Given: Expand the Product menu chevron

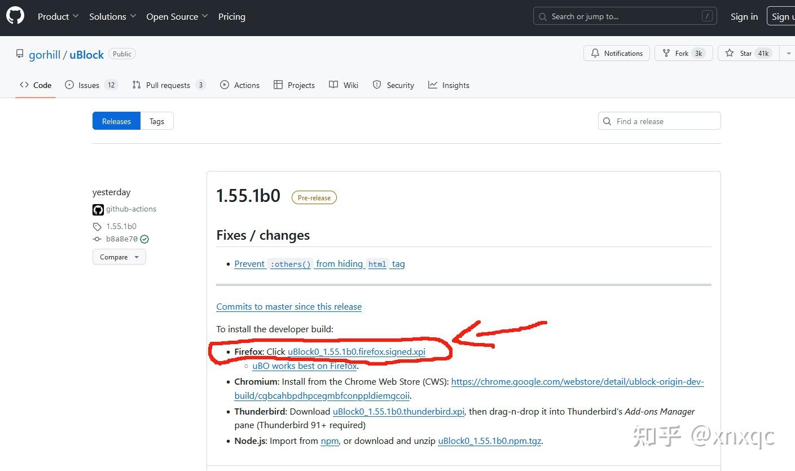Looking at the screenshot, I should click(74, 16).
